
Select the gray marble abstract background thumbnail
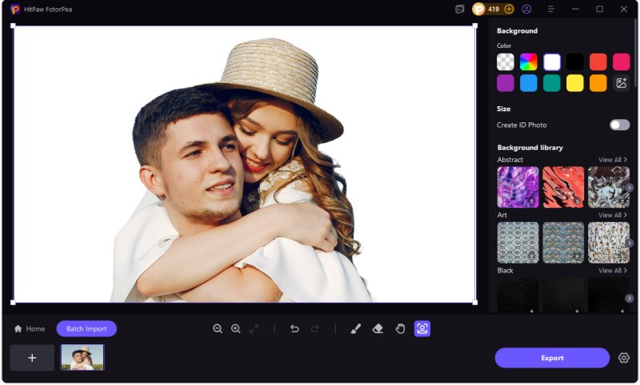click(609, 188)
